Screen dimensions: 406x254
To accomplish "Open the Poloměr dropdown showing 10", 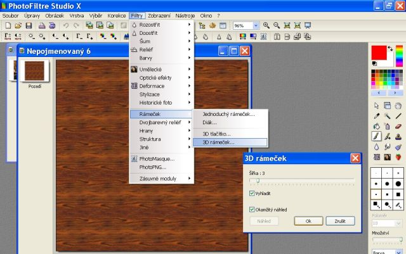I will 398,223.
